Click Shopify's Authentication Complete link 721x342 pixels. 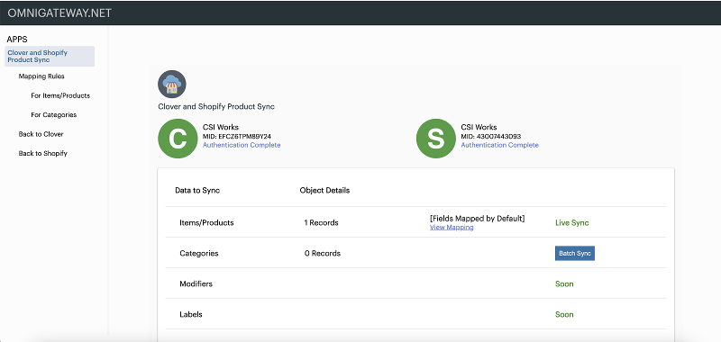click(x=500, y=145)
